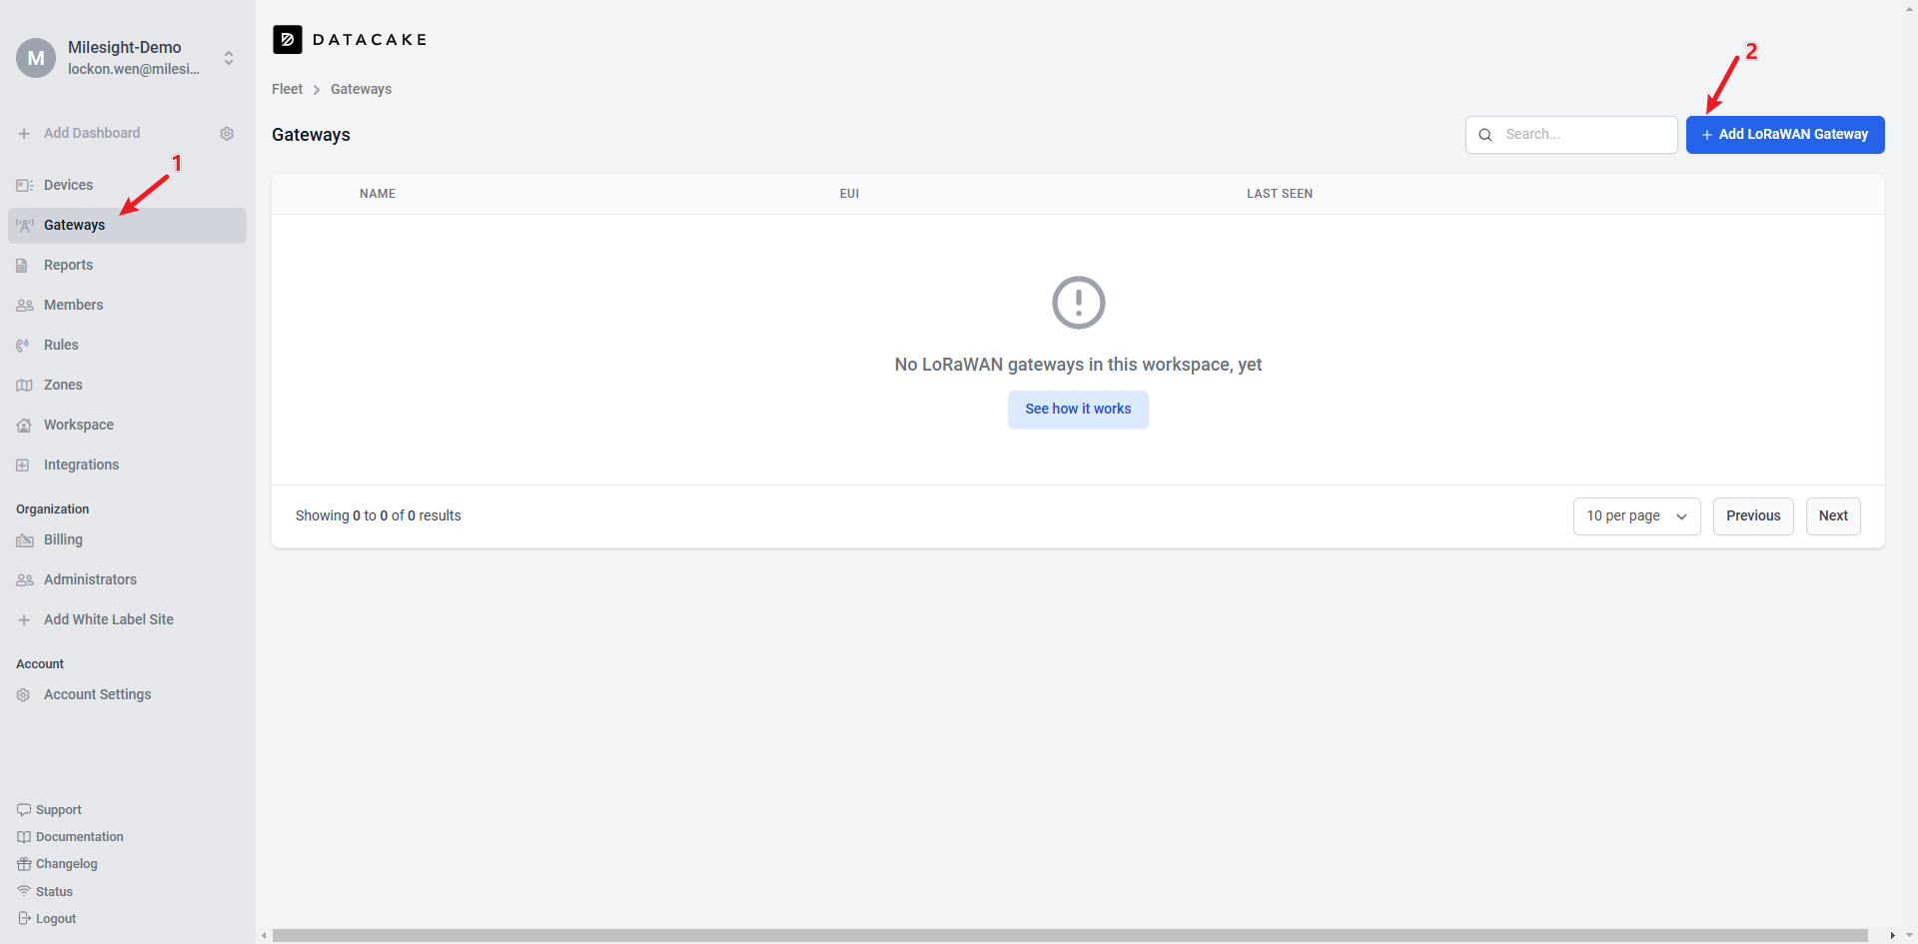Click the Fleet breadcrumb link
Viewport: 1918px width, 944px height.
tap(287, 90)
